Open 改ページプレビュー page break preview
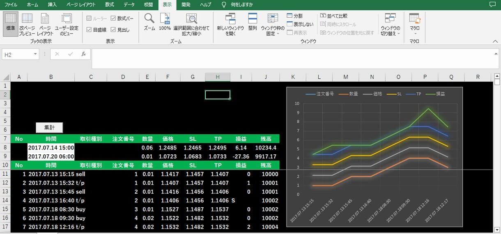The height and width of the screenshot is (234, 501). [27, 24]
